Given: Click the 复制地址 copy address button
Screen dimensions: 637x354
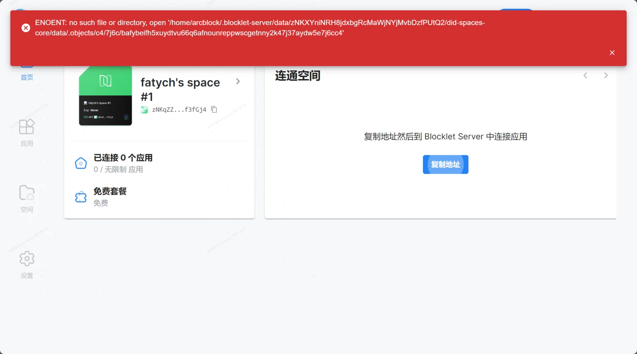Looking at the screenshot, I should 446,164.
